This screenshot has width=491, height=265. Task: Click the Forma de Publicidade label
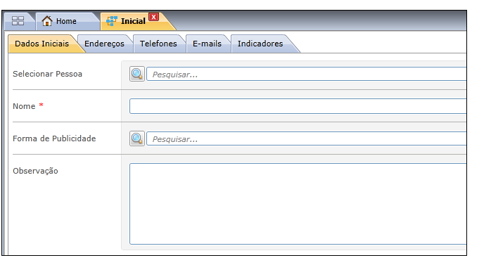(x=54, y=138)
